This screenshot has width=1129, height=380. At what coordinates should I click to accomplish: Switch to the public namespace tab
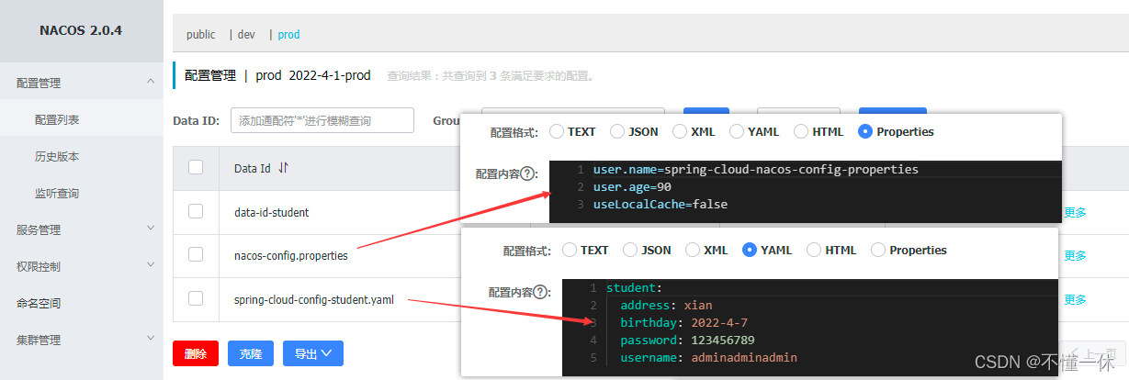pyautogui.click(x=200, y=34)
